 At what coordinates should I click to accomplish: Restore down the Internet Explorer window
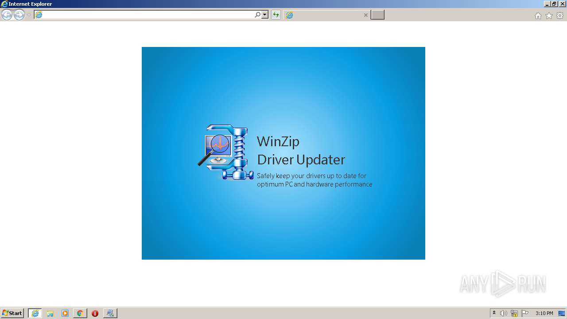554,4
